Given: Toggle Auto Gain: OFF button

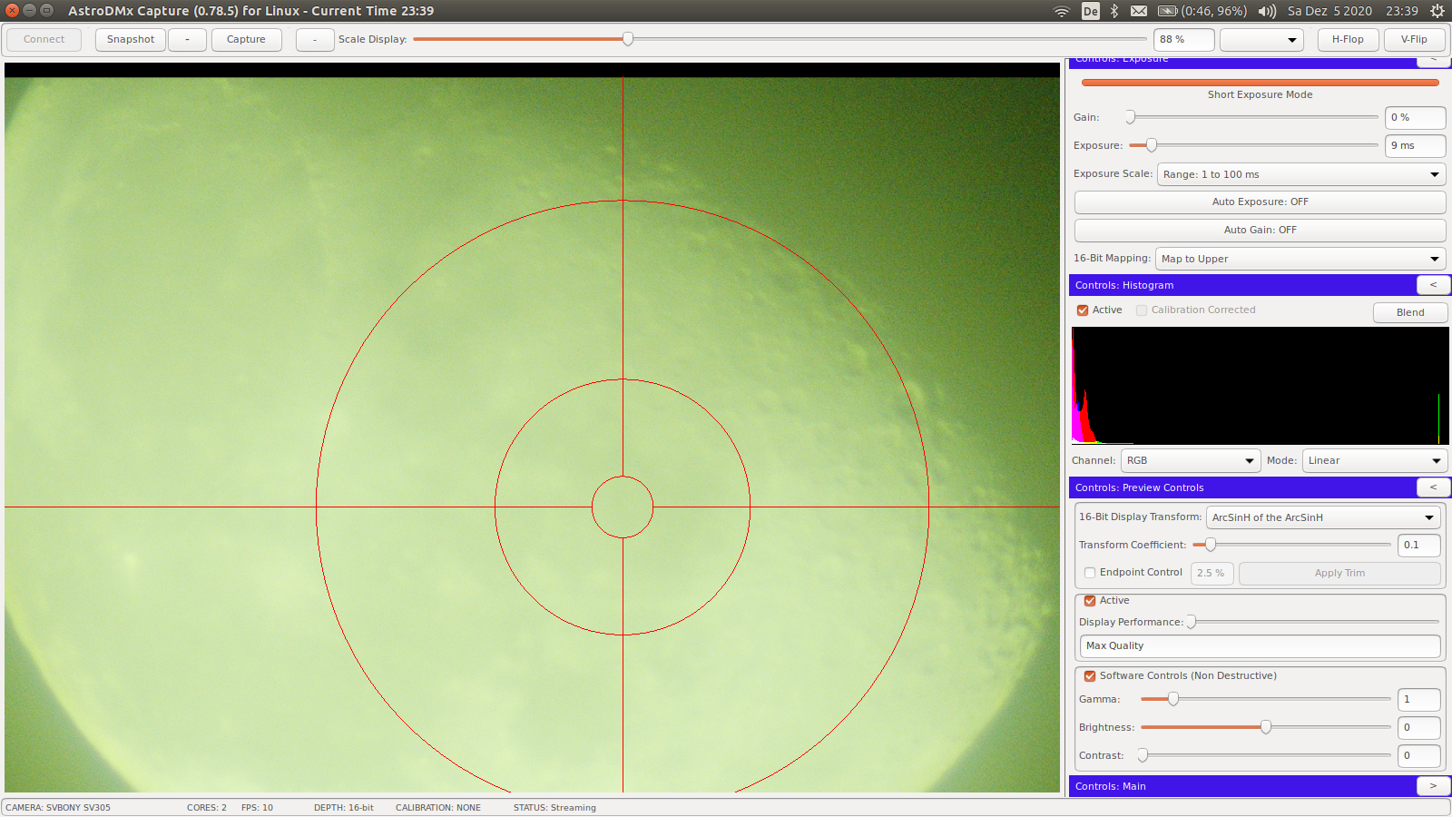Looking at the screenshot, I should tap(1260, 231).
